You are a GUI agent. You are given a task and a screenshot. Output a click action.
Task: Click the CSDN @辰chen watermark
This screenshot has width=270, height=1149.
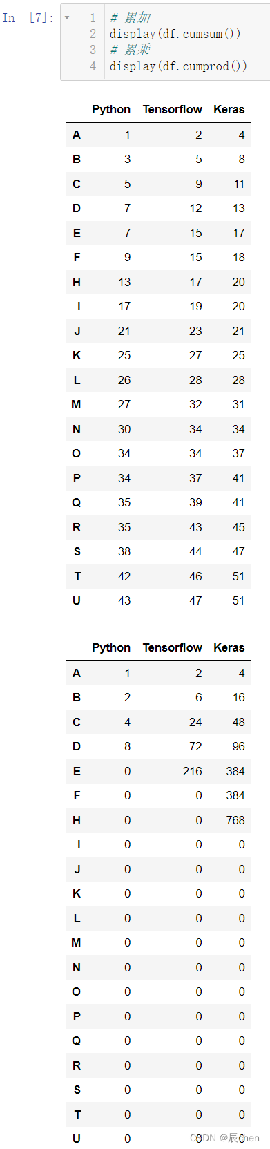click(225, 1138)
